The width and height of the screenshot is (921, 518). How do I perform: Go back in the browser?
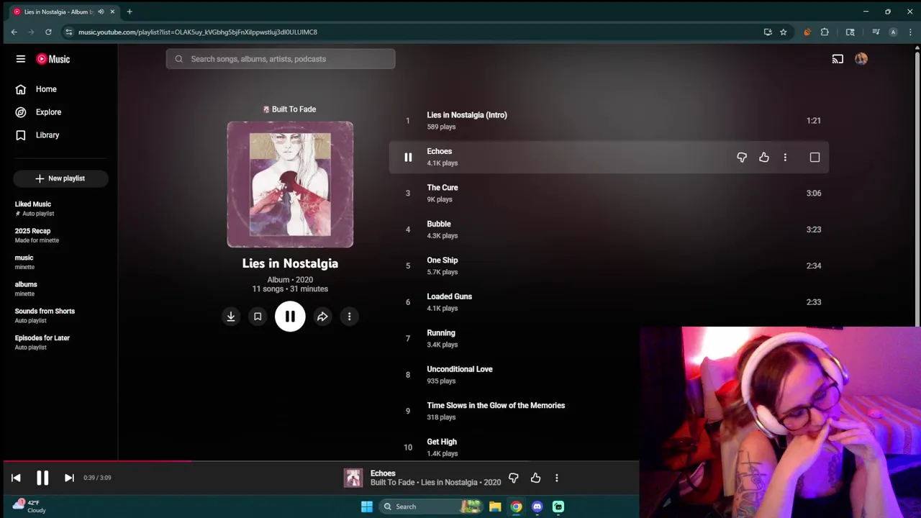click(14, 32)
